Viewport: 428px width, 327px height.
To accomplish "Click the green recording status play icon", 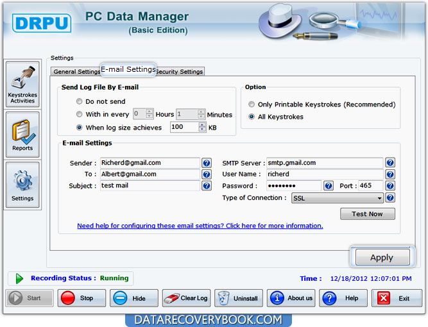I will pos(19,278).
